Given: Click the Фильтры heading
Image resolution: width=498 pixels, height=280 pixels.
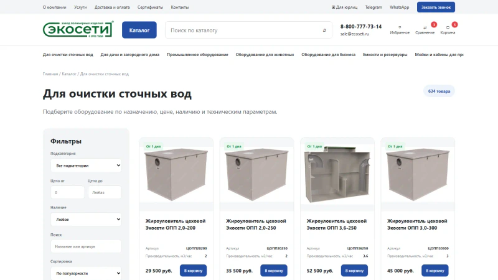Looking at the screenshot, I should 66,141.
